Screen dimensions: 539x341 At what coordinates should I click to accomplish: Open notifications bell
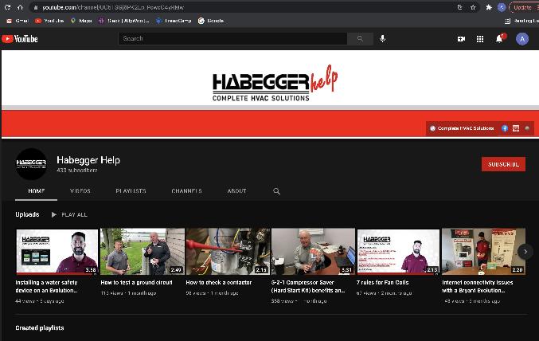[x=499, y=39]
